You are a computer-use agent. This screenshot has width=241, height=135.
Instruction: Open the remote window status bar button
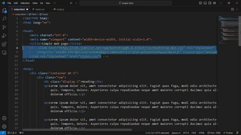pos(3,133)
